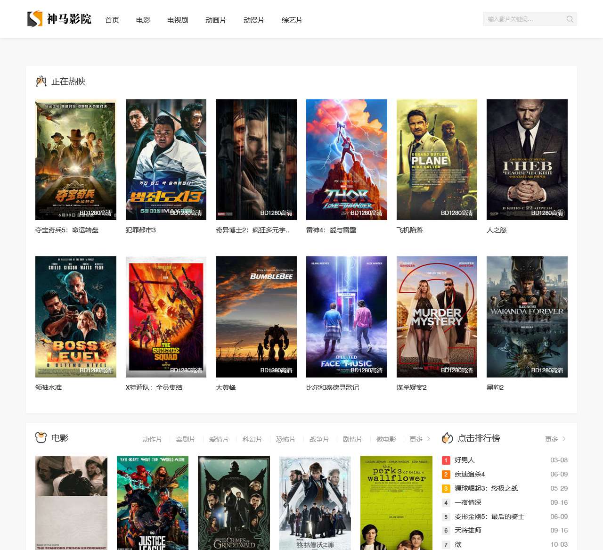
Task: Open the 犯罪都市3 poster thumbnail
Action: click(x=166, y=159)
